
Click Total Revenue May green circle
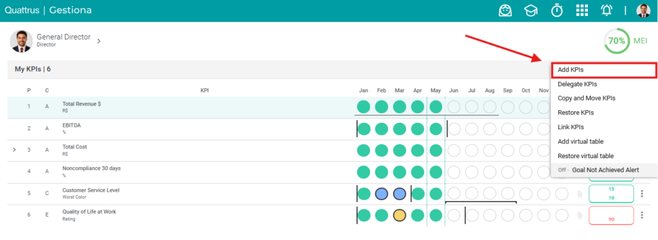coord(436,107)
